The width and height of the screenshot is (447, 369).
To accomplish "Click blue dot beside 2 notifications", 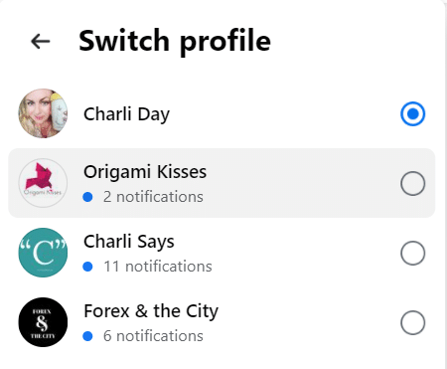I will point(87,197).
